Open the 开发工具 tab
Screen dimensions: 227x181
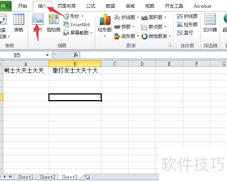174,6
